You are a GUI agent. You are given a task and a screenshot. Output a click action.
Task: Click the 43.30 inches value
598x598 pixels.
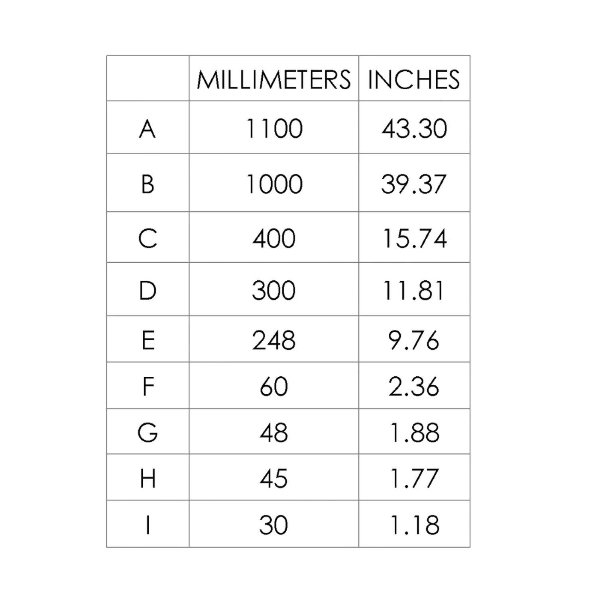(x=414, y=129)
